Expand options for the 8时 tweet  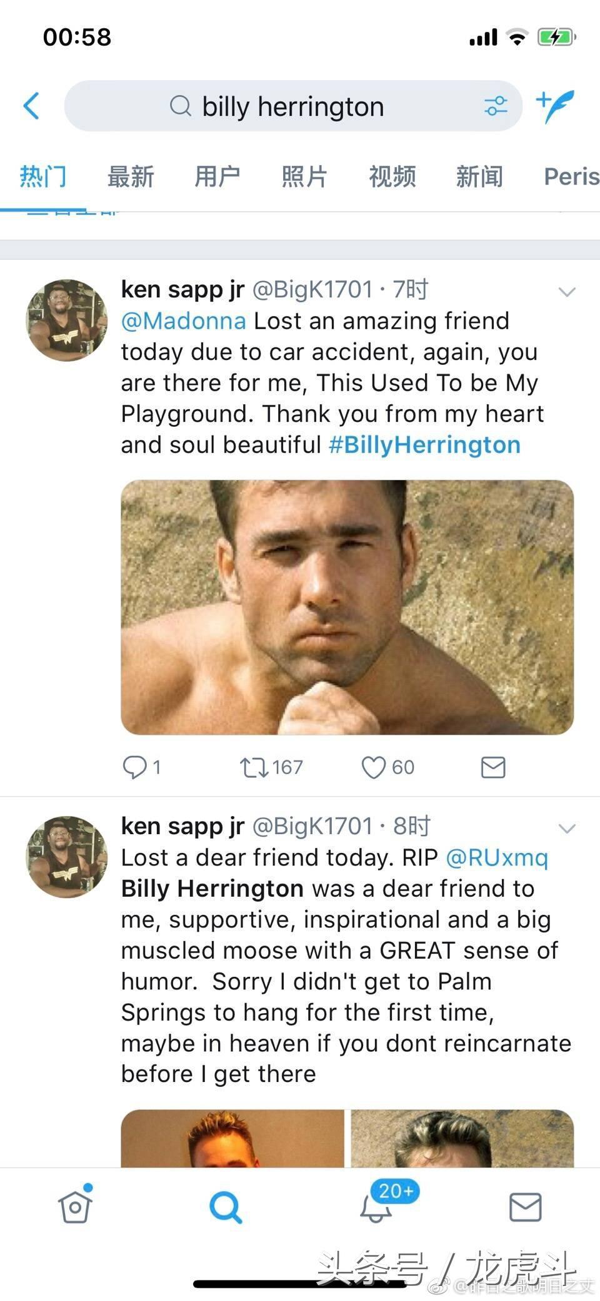click(x=566, y=829)
